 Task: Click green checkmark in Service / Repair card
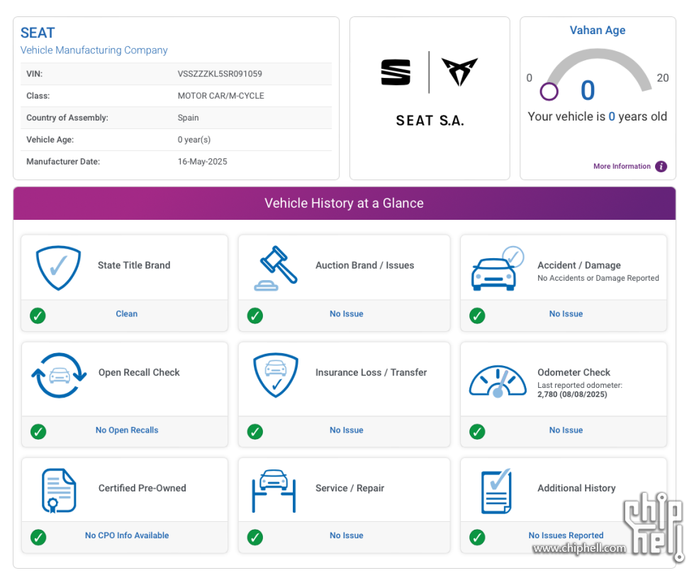pyautogui.click(x=255, y=537)
